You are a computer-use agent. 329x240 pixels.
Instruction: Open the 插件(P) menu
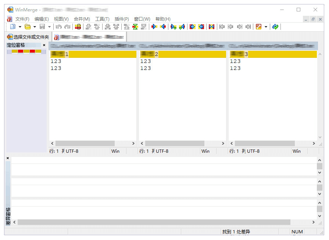tap(122, 19)
